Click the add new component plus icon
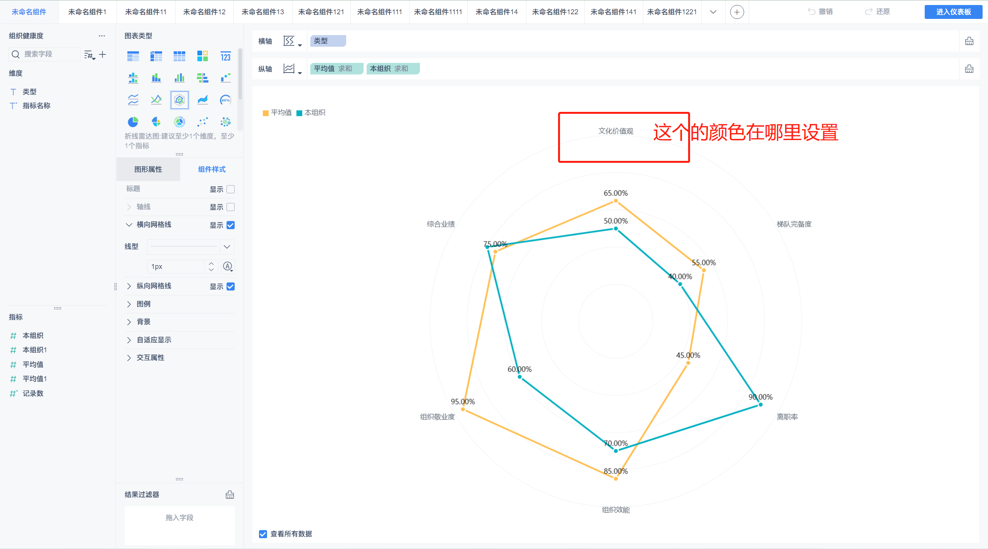This screenshot has width=988, height=549. 737,12
